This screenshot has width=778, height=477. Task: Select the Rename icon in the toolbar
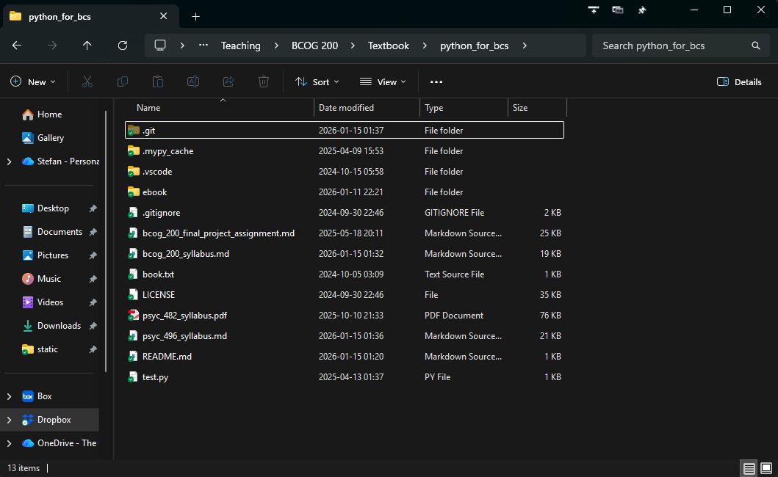193,81
